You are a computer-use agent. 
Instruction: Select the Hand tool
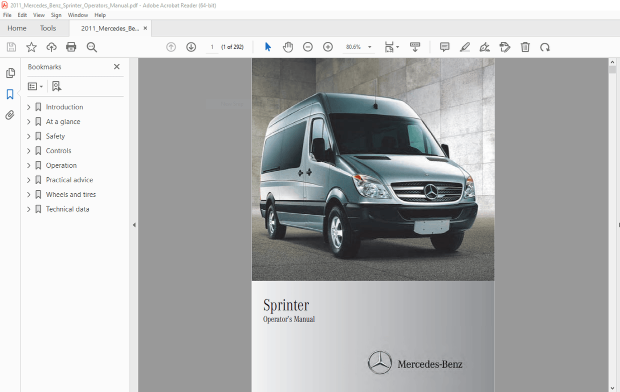[288, 46]
